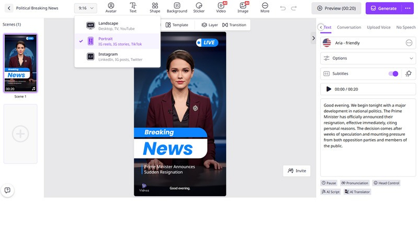
Task: Select the LIVE badge on canvas
Action: tap(207, 43)
